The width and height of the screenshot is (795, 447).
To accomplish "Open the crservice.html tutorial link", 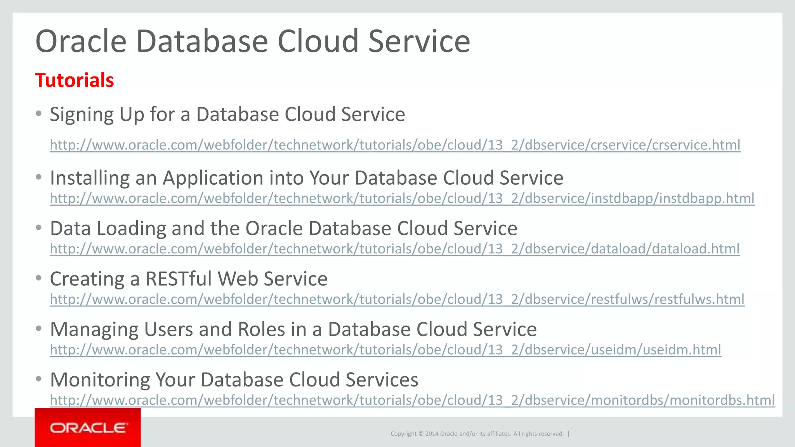I will tap(395, 145).
